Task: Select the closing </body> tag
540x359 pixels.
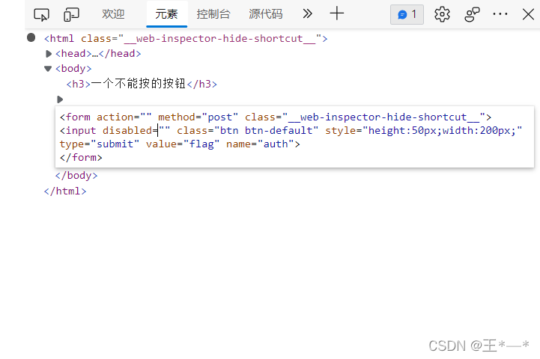Action: pos(76,176)
